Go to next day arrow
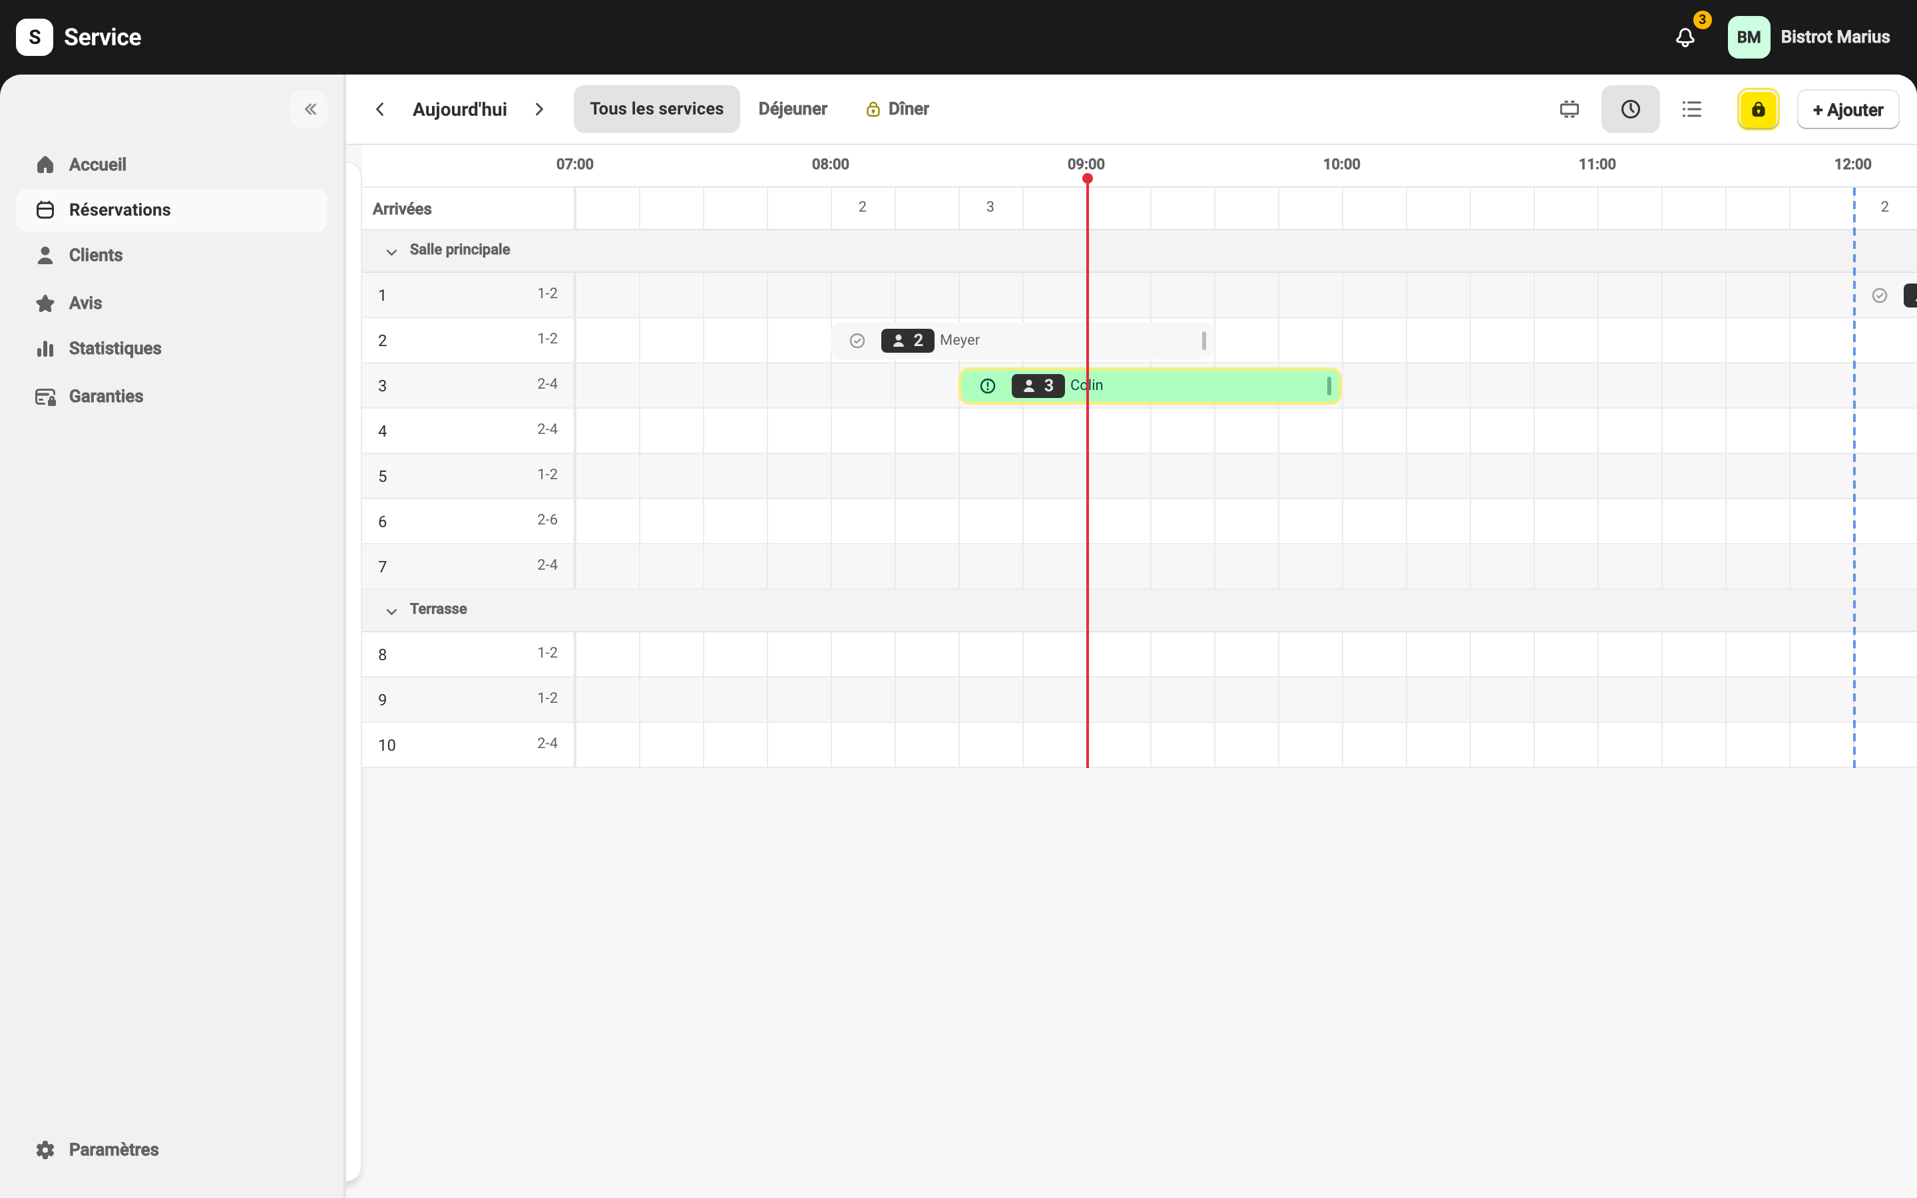 [x=539, y=109]
